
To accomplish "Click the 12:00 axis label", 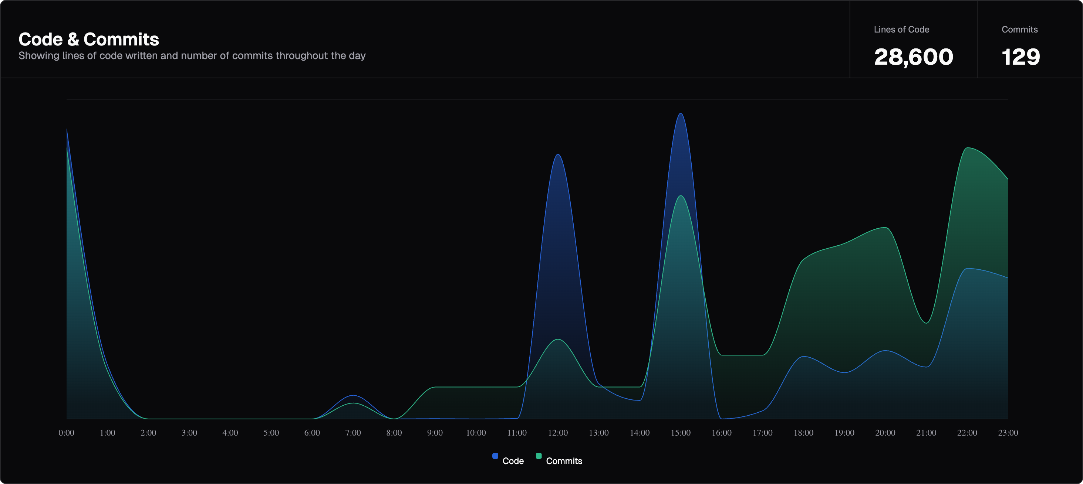I will [x=557, y=433].
